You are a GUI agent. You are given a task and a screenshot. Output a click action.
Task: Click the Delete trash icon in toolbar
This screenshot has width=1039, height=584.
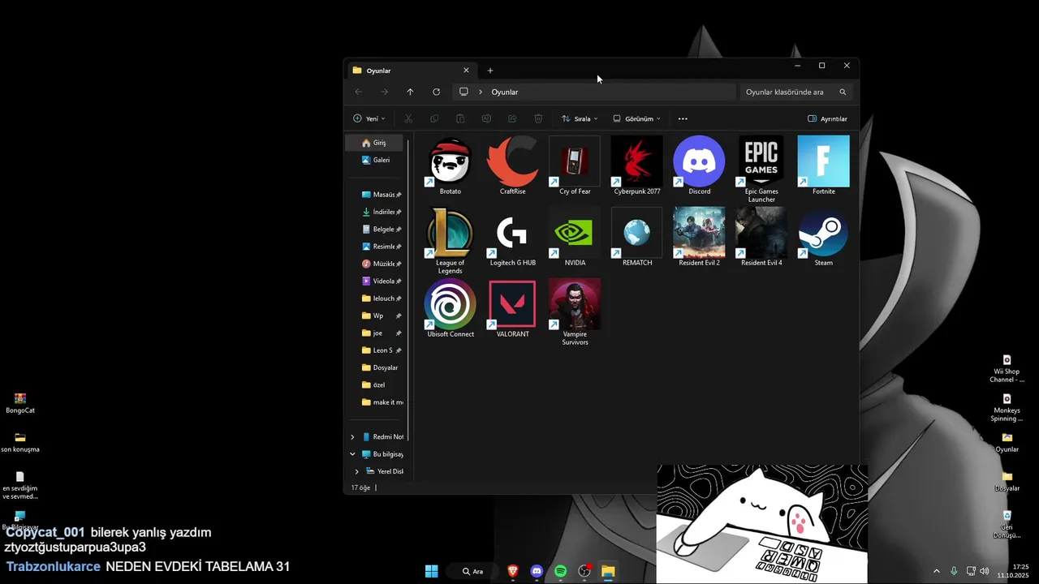[538, 118]
